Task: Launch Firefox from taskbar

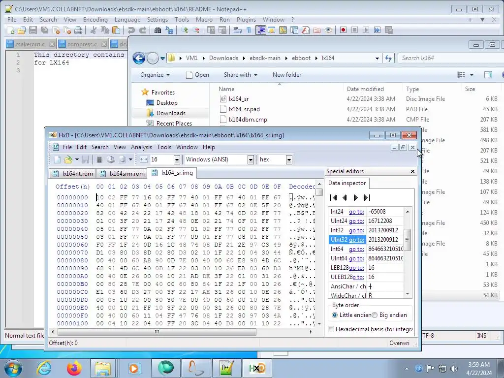Action: coord(74,368)
